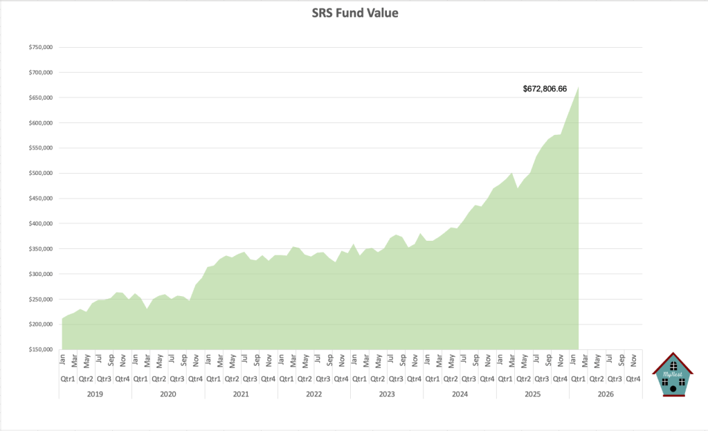Image resolution: width=708 pixels, height=431 pixels.
Task: Click the Qtr3 label under 2023
Action: point(395,379)
